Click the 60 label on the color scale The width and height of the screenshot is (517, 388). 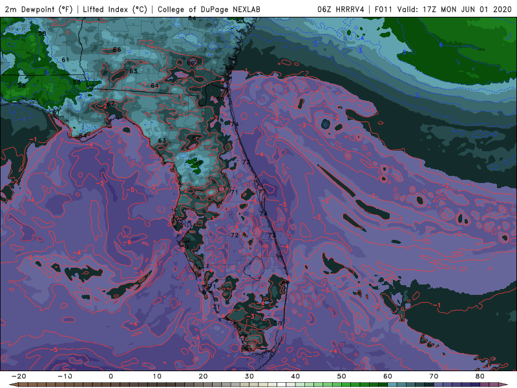pos(388,376)
